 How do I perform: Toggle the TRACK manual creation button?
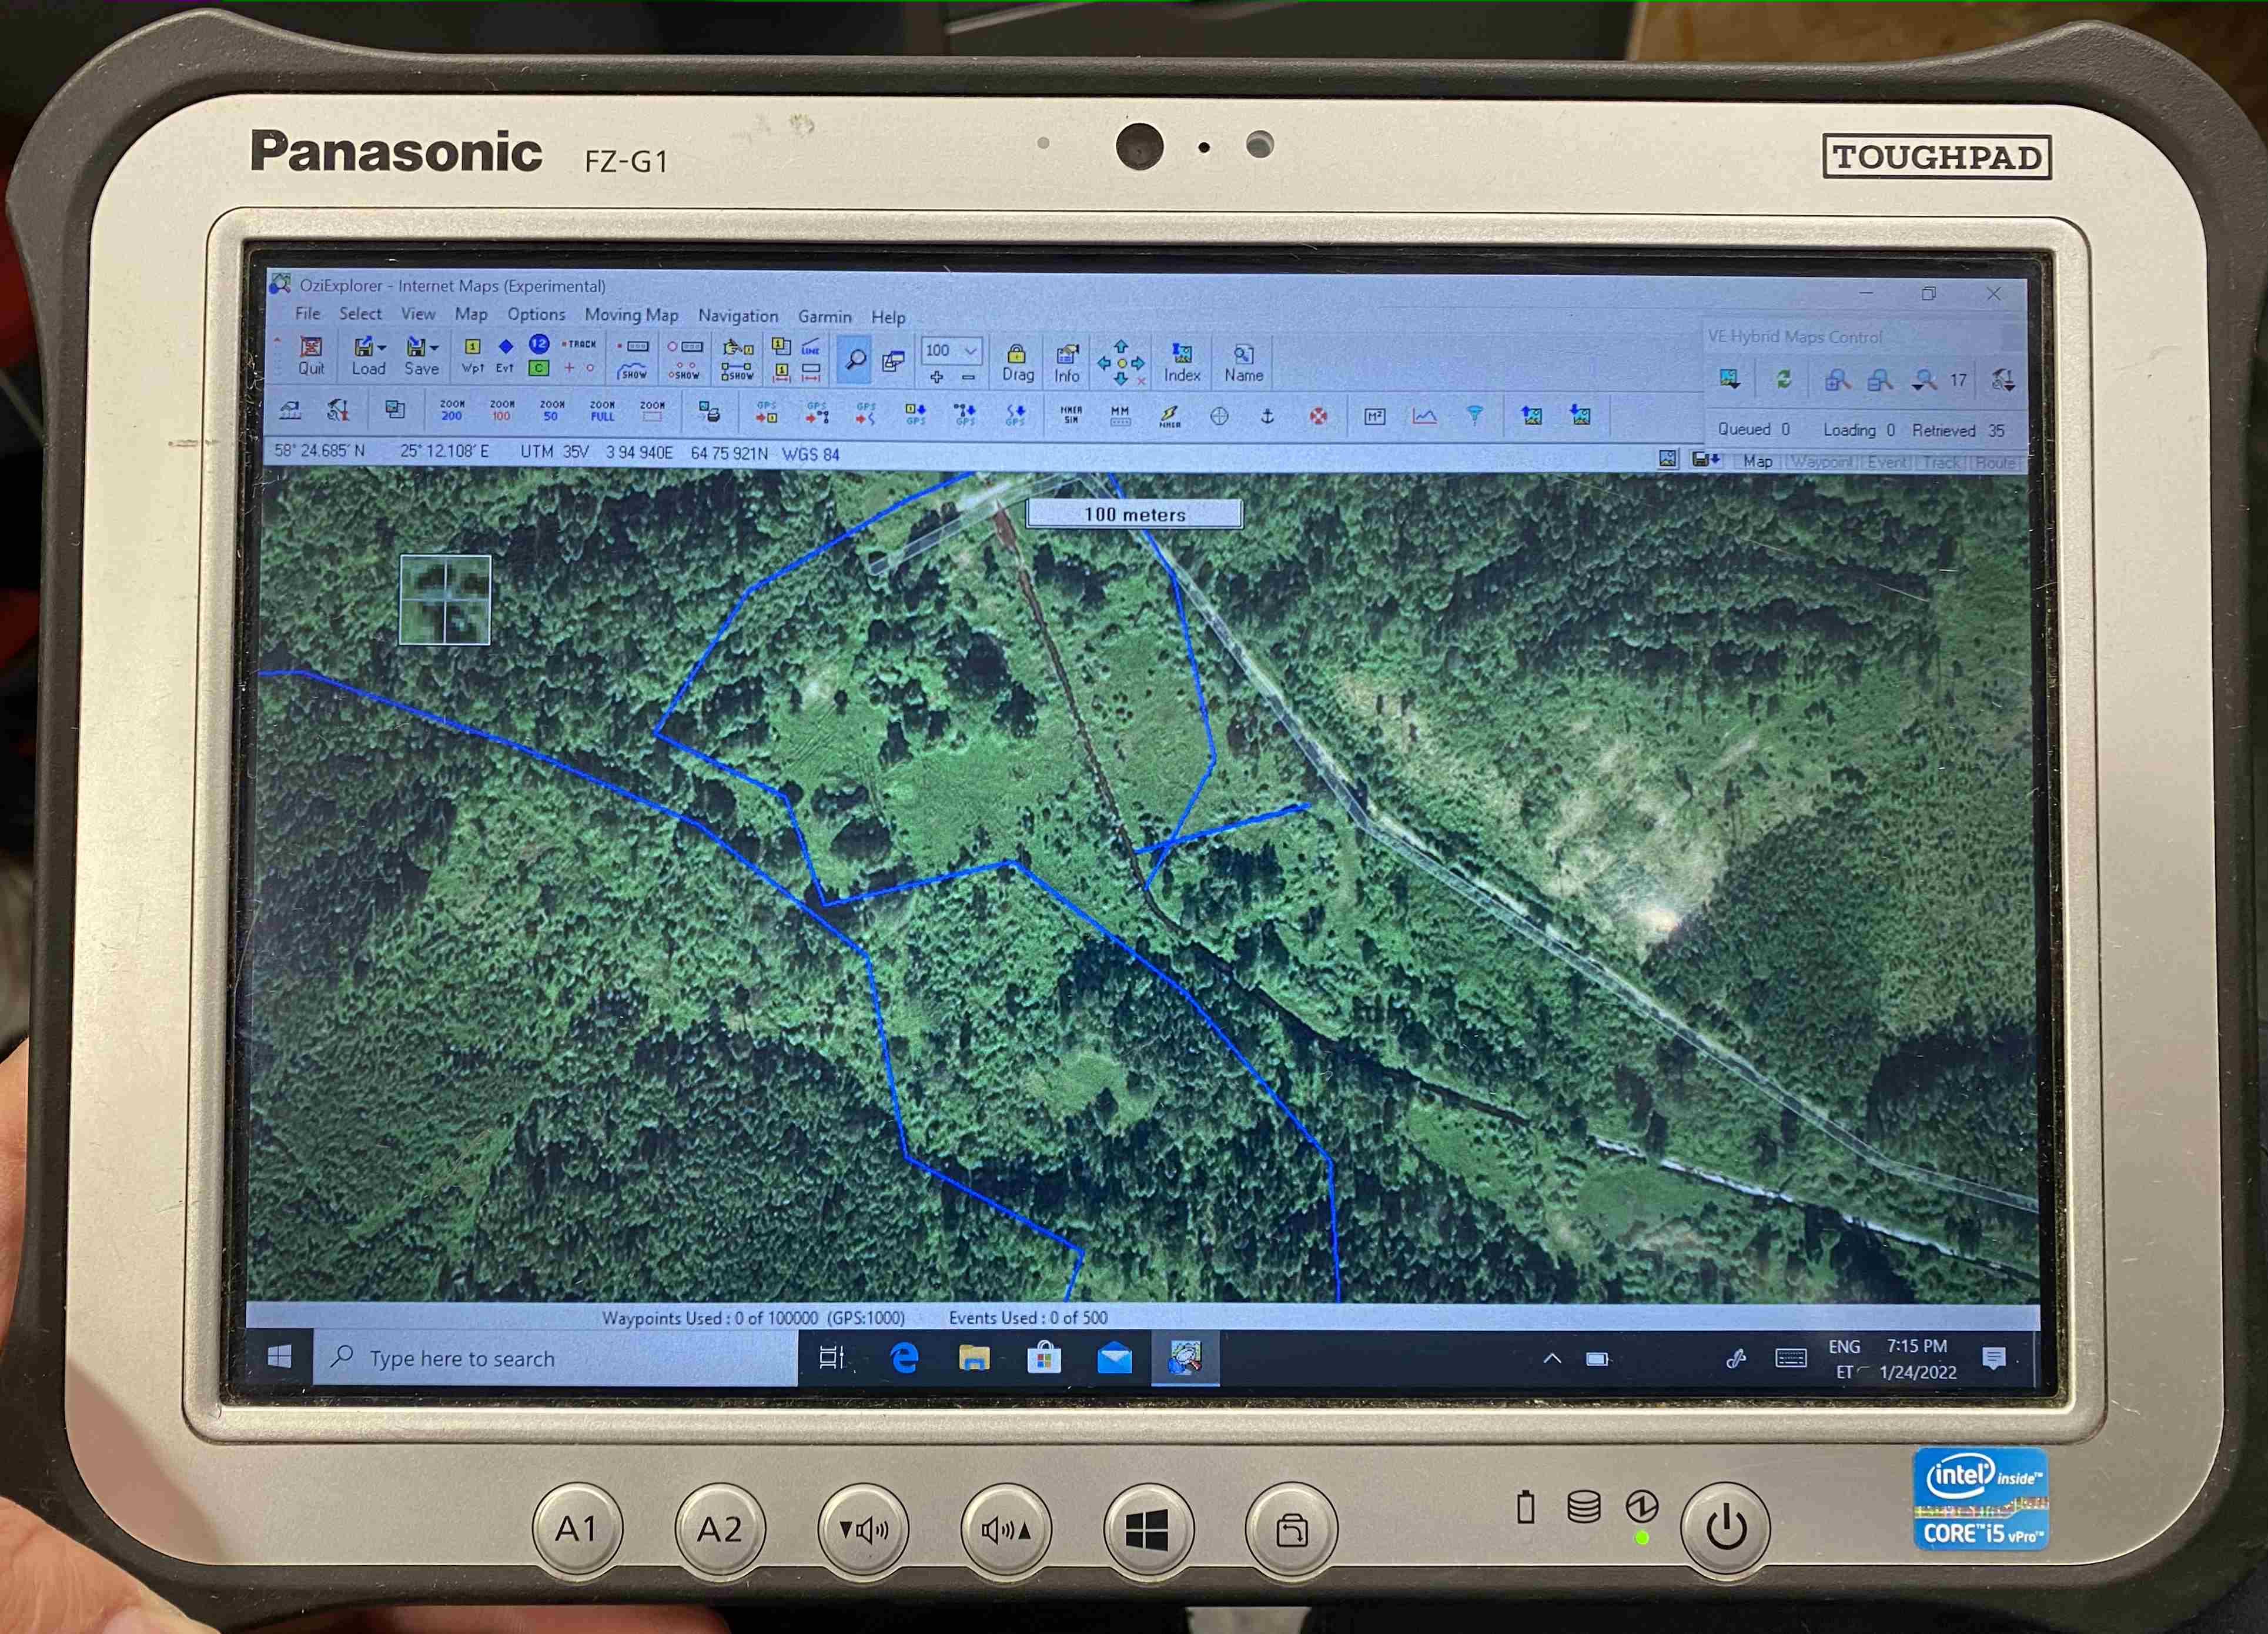coord(578,344)
